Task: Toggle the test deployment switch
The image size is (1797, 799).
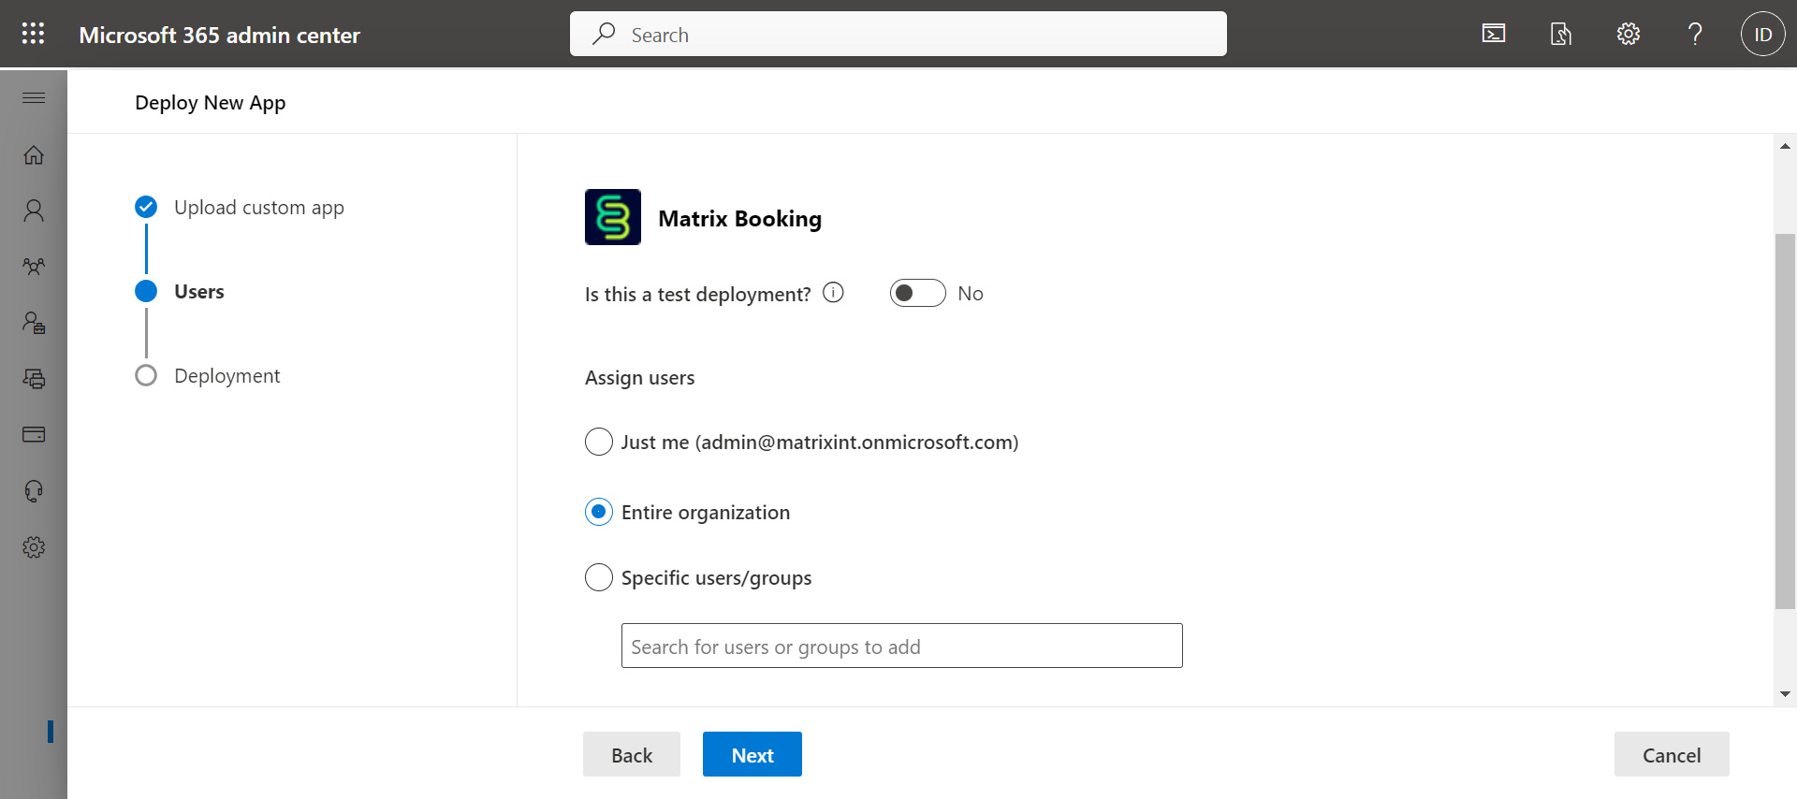Action: [x=917, y=294]
